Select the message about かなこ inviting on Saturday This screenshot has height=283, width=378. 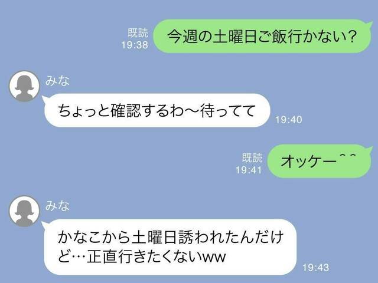[170, 247]
